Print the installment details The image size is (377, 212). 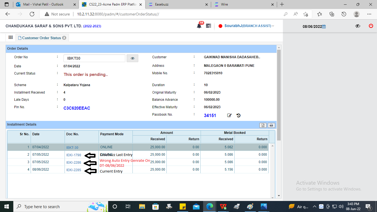coord(271,125)
